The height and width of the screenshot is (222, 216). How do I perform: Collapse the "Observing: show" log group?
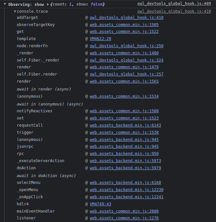click(5, 5)
